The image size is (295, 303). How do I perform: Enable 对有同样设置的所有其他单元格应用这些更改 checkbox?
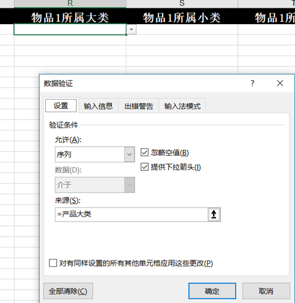(53, 263)
